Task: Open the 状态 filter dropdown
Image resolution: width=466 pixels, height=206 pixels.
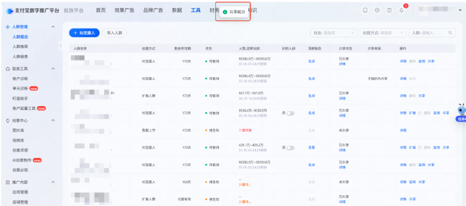Action: point(334,33)
